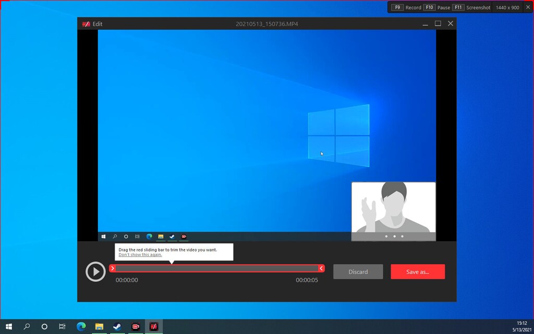This screenshot has width=534, height=334.
Task: Discard the recorded video
Action: pyautogui.click(x=358, y=272)
